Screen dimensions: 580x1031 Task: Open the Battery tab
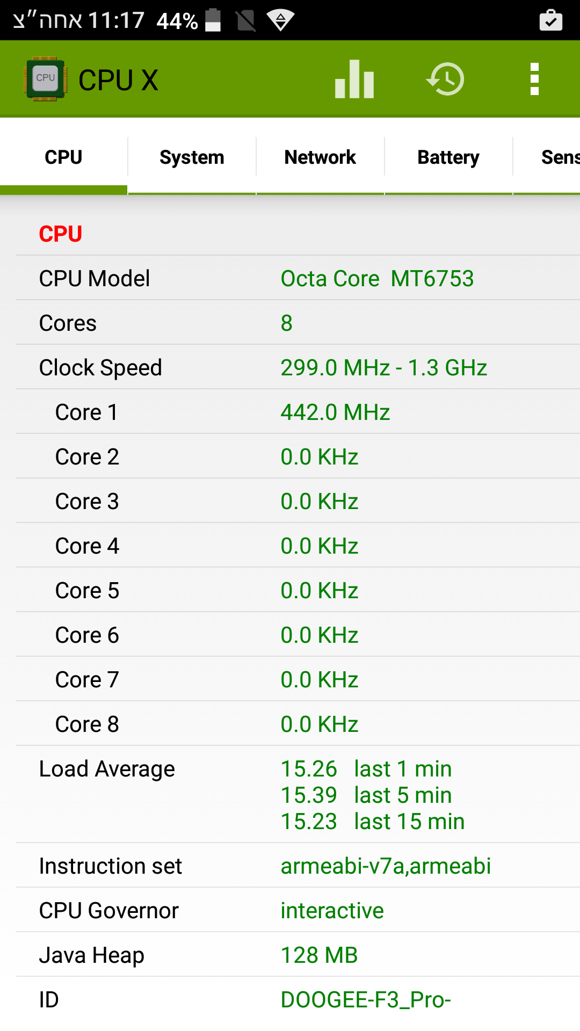pos(448,157)
